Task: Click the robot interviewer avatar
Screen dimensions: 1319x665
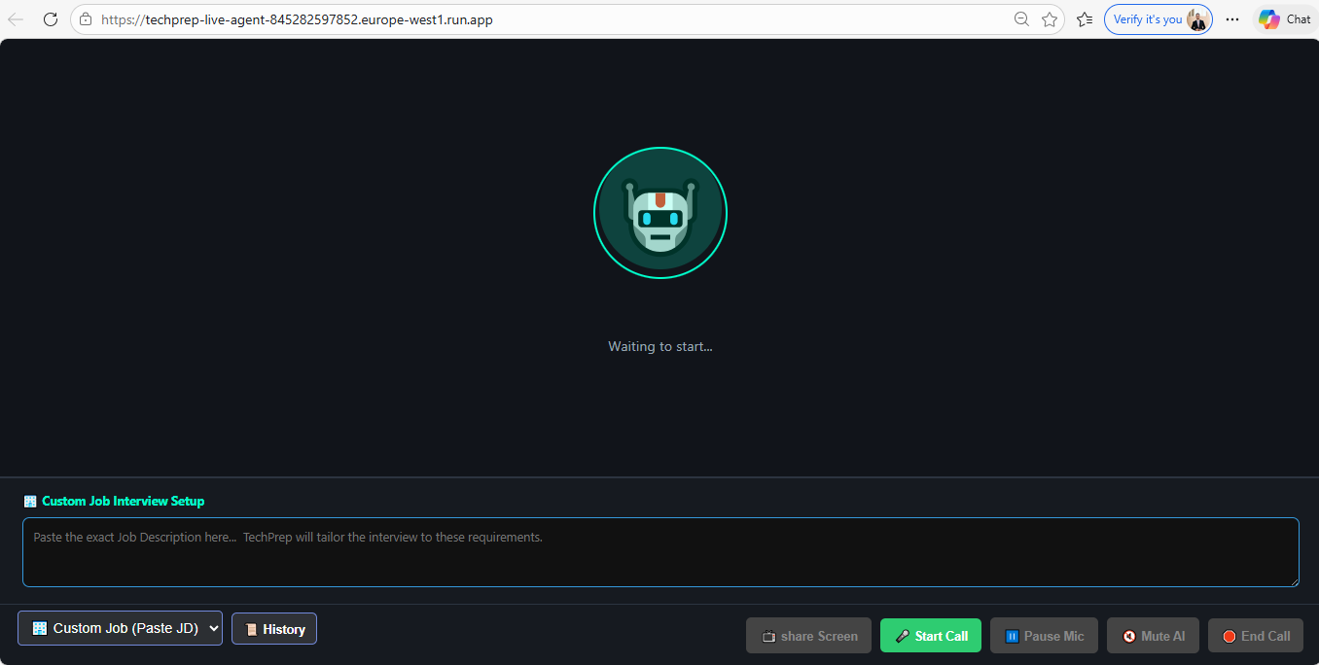Action: [x=660, y=213]
